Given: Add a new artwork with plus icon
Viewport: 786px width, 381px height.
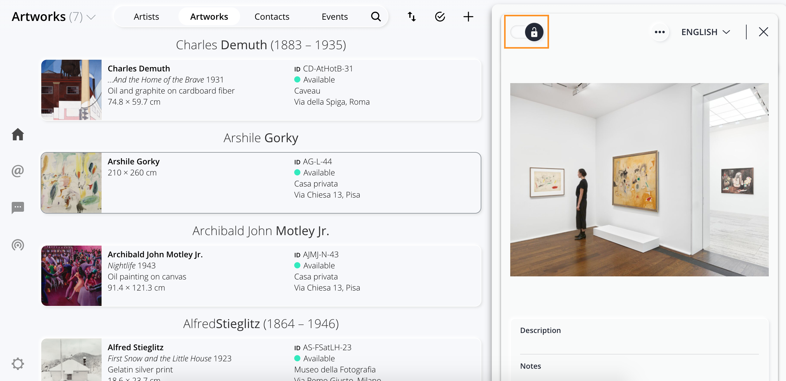Looking at the screenshot, I should pos(468,17).
